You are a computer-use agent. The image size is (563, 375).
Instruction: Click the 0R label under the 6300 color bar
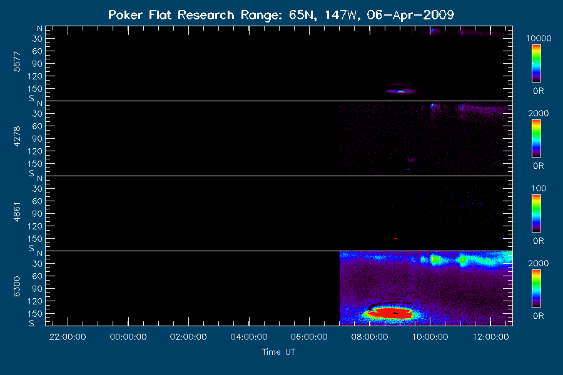click(x=538, y=316)
